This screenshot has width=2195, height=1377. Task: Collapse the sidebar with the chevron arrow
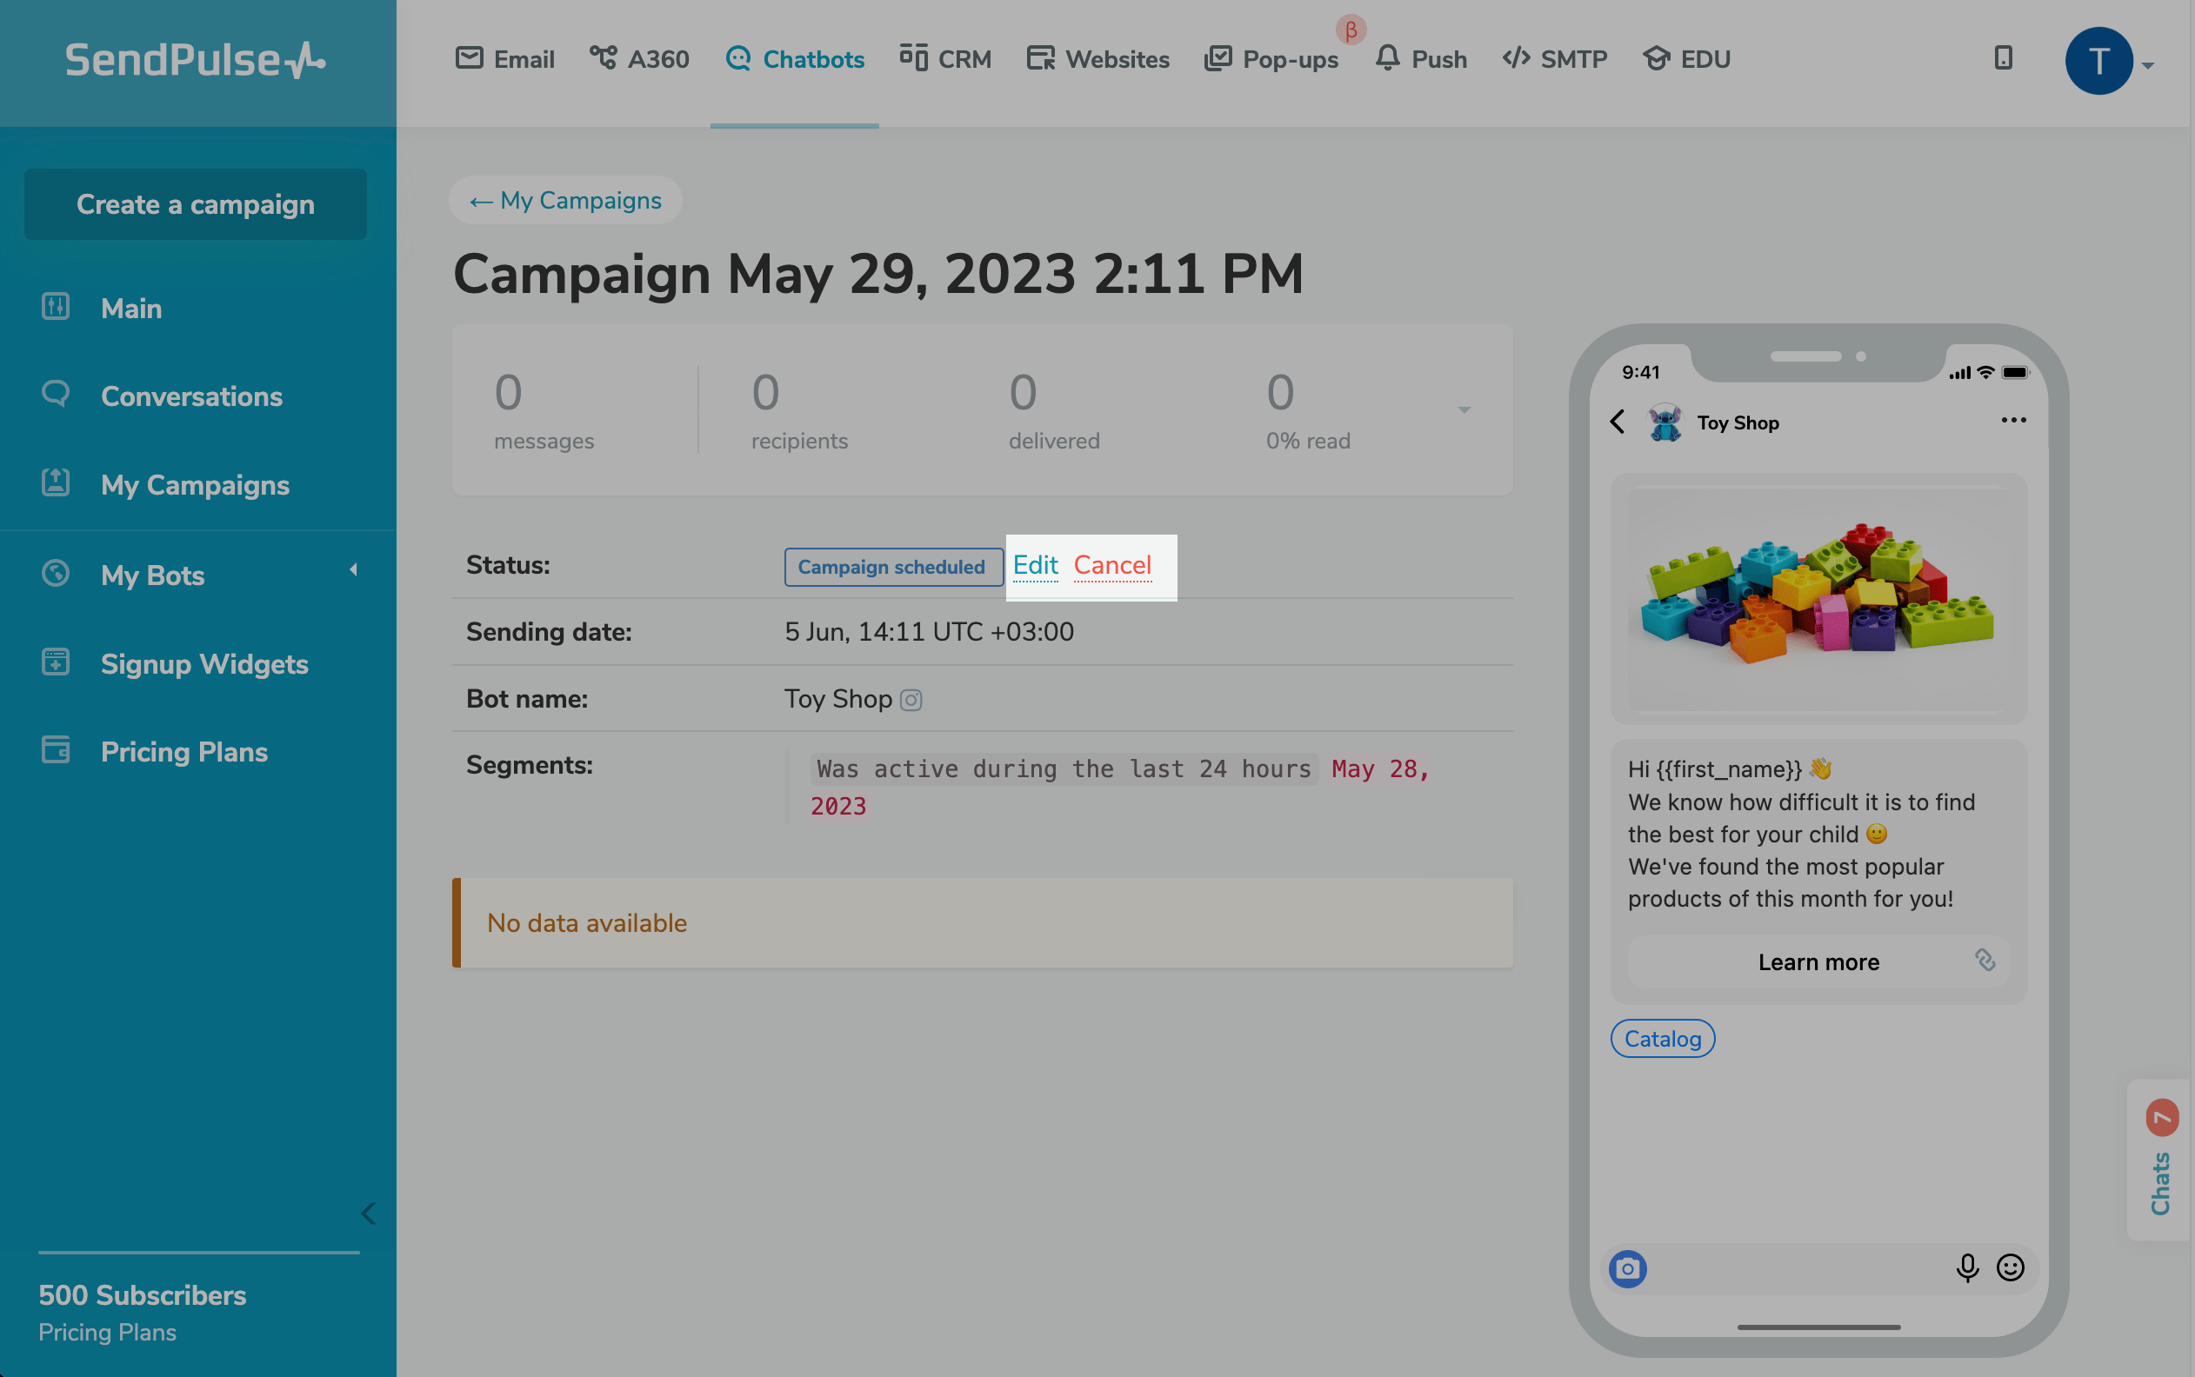[368, 1213]
